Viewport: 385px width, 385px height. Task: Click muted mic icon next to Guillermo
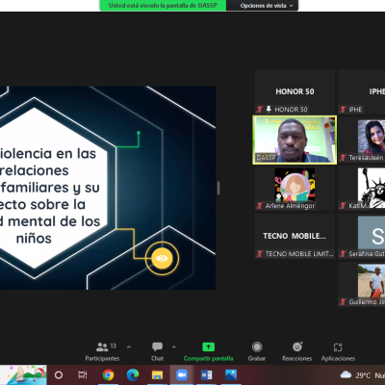(343, 302)
